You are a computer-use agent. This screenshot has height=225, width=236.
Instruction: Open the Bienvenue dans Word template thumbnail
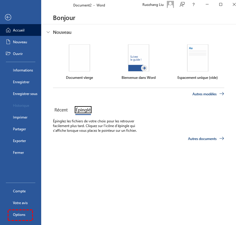(x=139, y=58)
